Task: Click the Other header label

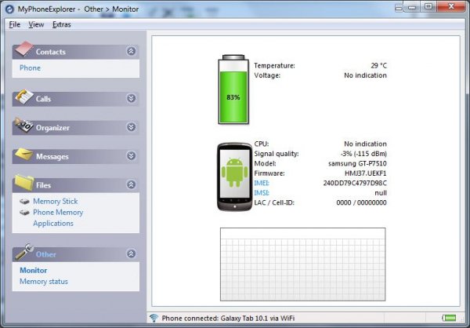Action: [x=46, y=254]
